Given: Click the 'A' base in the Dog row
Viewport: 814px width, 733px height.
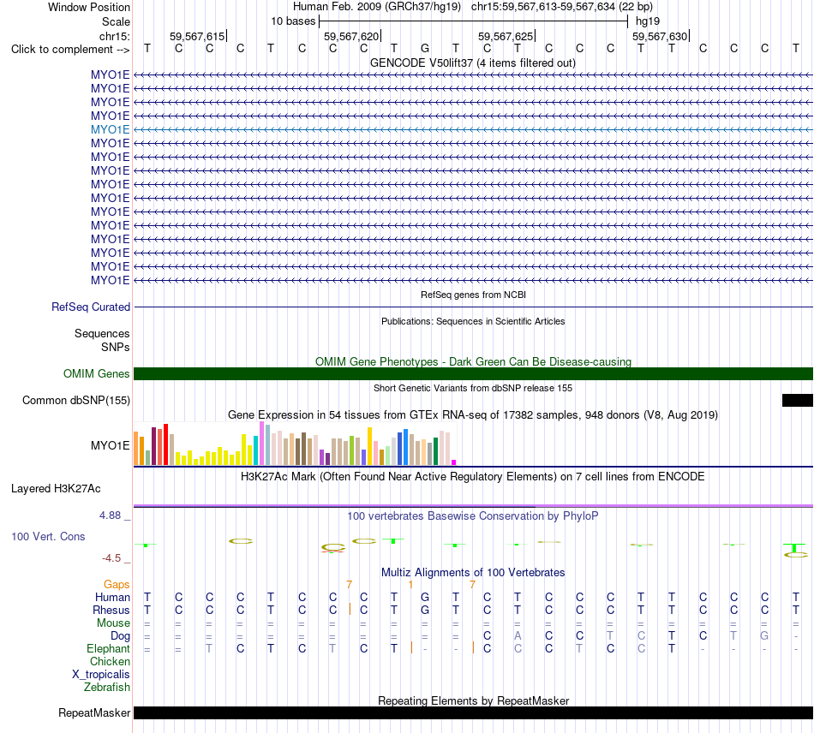Looking at the screenshot, I should point(517,636).
